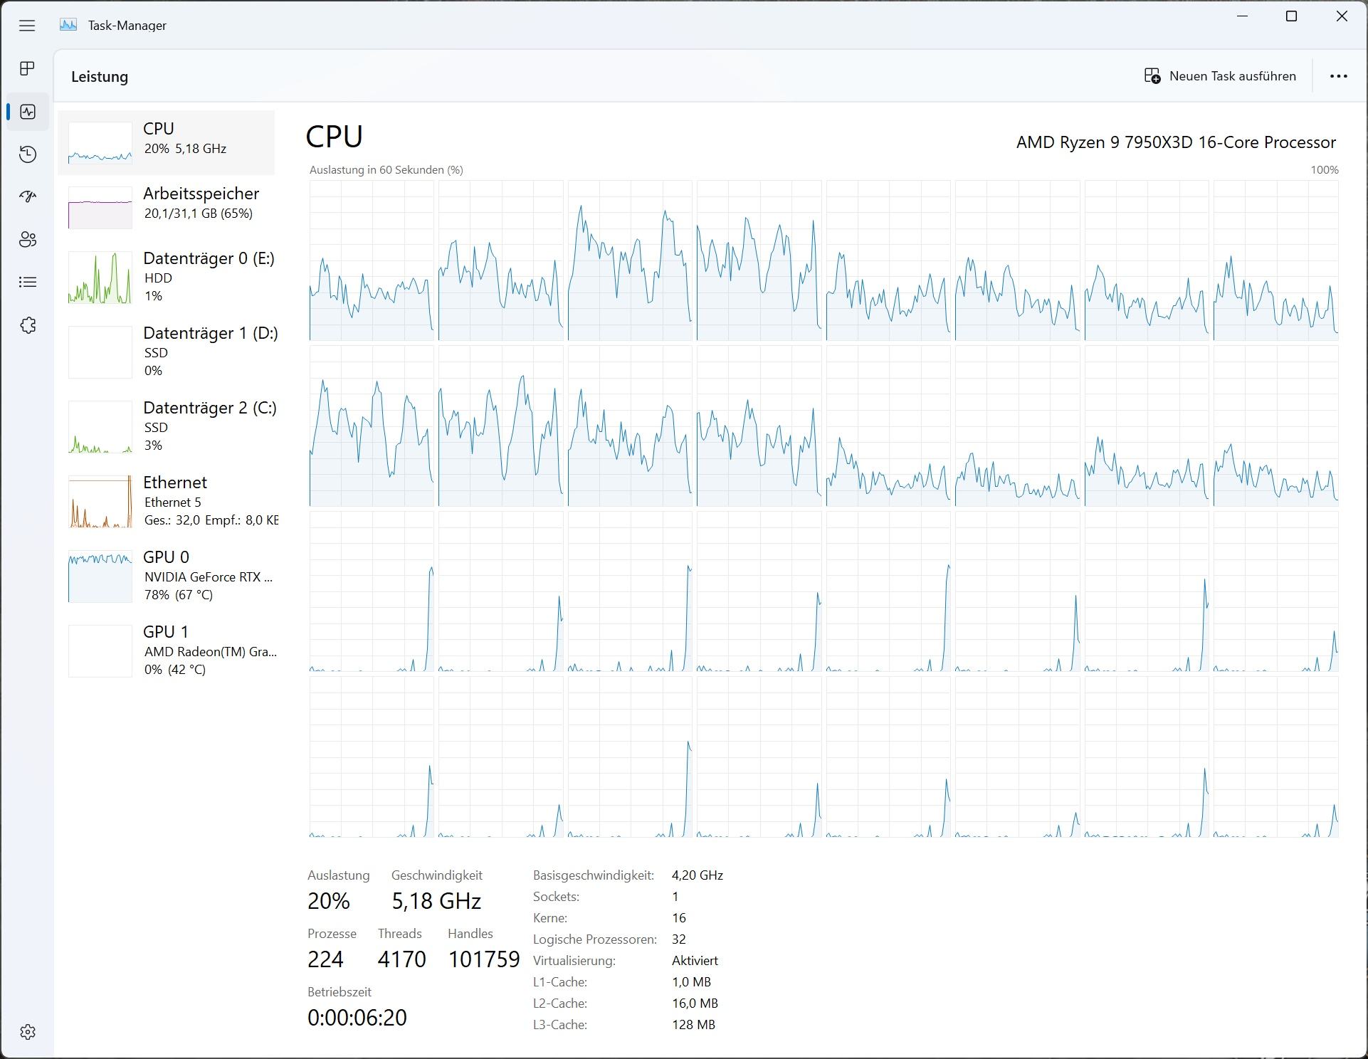Open the three-dots more options menu
The image size is (1368, 1059).
[1338, 76]
